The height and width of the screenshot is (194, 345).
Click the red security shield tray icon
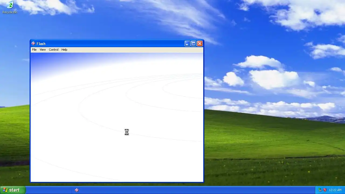(325, 190)
